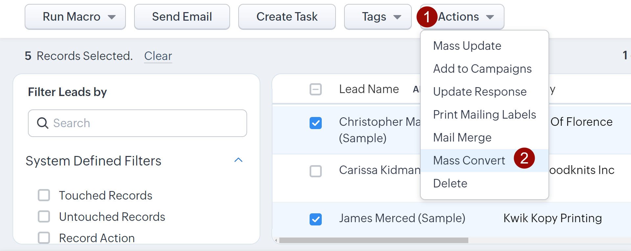The width and height of the screenshot is (631, 251).
Task: Select the Carissa Kidman lead checkbox
Action: point(315,171)
